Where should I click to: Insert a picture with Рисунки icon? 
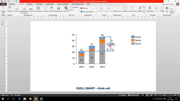tap(17, 9)
